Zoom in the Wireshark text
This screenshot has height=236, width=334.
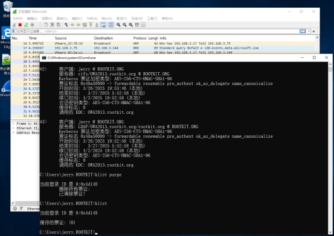coord(118,25)
